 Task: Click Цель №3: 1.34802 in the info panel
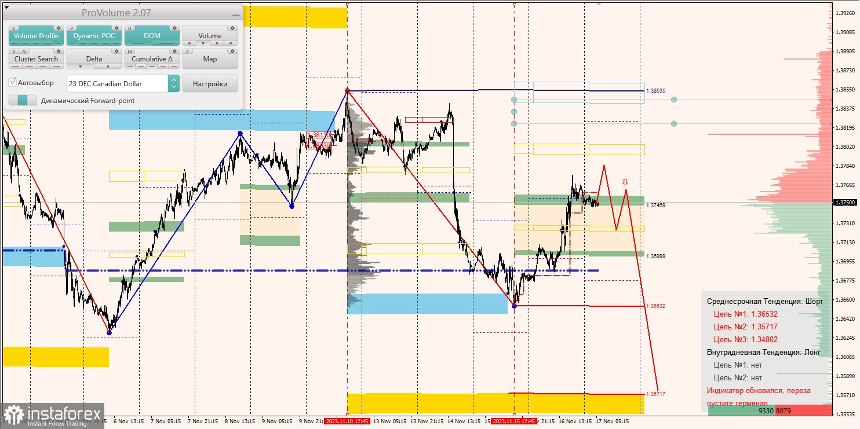coord(745,339)
